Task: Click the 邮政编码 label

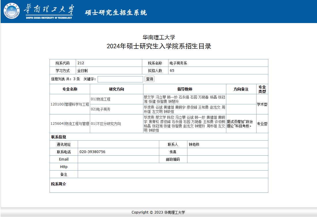Action: click(173, 159)
